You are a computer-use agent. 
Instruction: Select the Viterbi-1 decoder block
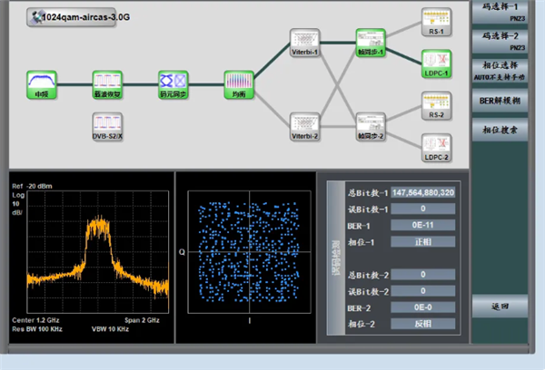click(x=304, y=40)
